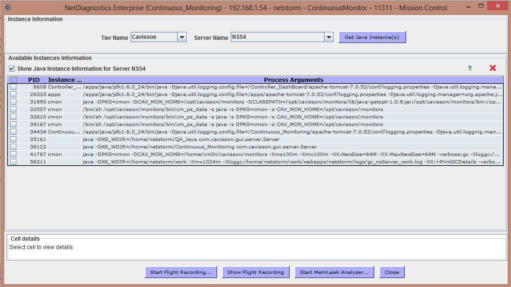
Task: Close the Mission Control window
Action: [x=497, y=6]
